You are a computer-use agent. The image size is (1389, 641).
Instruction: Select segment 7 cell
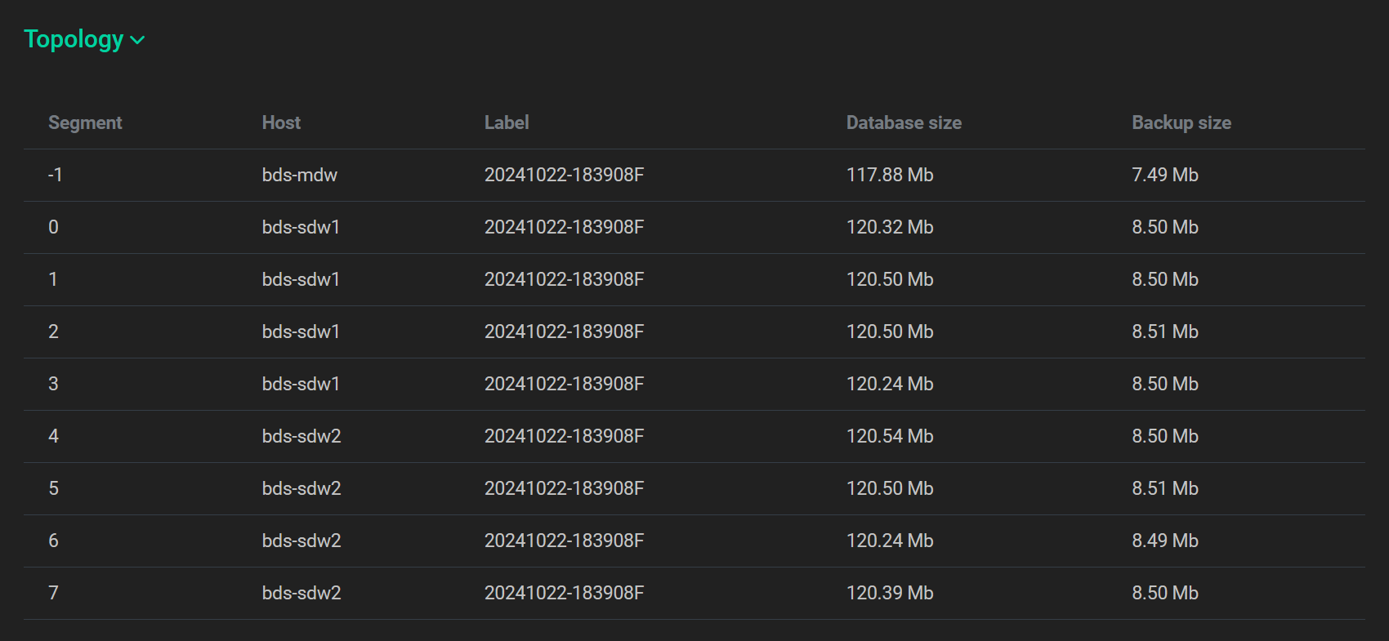click(53, 593)
